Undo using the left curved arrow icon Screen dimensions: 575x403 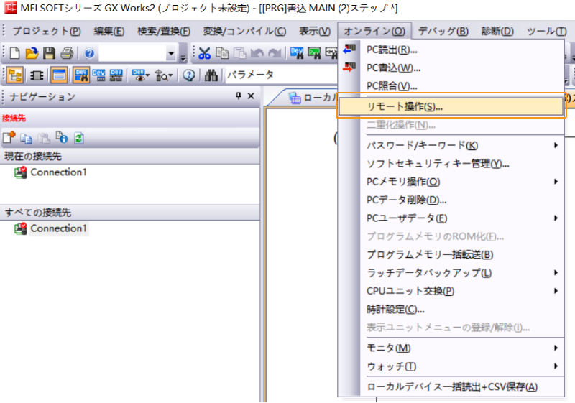(257, 53)
